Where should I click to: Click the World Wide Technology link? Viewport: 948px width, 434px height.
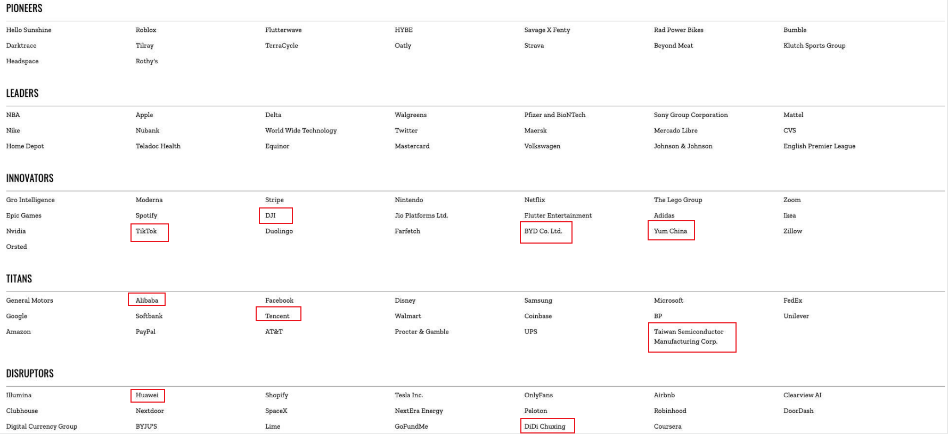coord(301,130)
